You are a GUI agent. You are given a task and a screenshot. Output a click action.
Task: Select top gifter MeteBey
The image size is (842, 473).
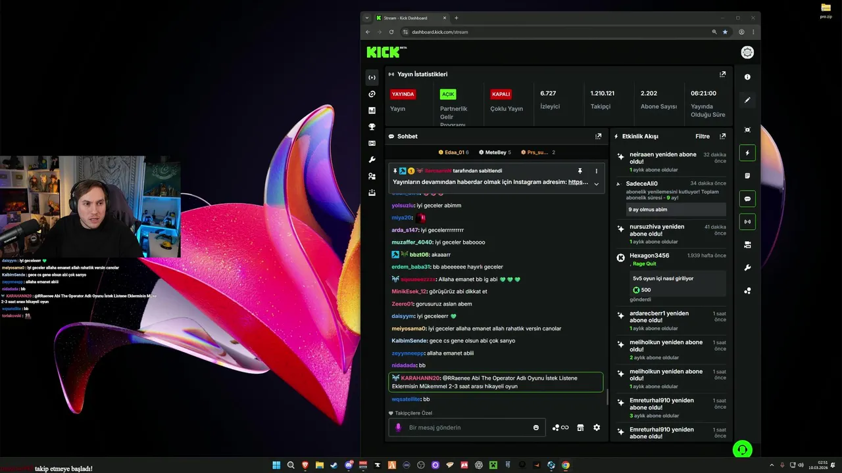coord(495,152)
